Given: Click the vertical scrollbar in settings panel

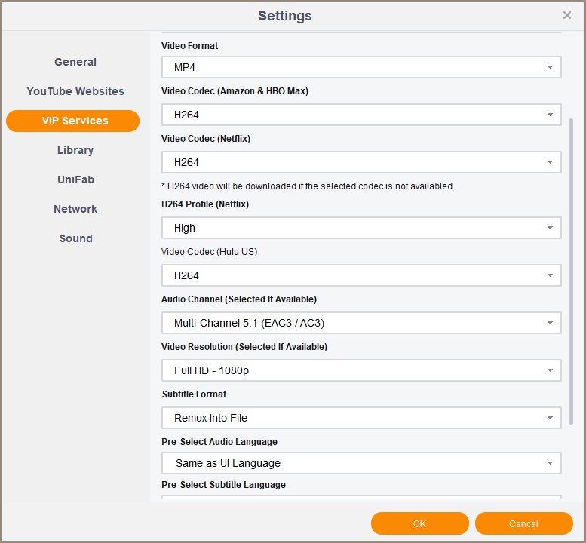Looking at the screenshot, I should click(571, 271).
